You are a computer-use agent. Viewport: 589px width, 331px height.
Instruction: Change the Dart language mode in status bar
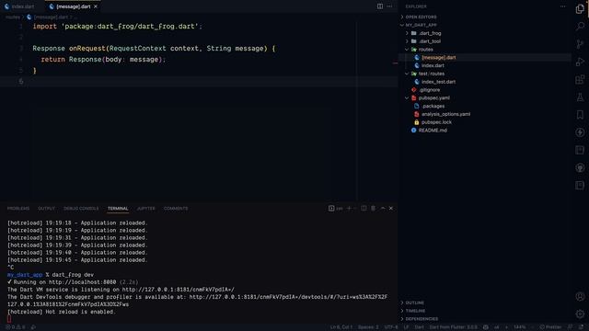point(420,327)
